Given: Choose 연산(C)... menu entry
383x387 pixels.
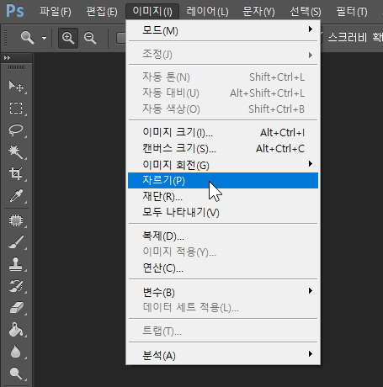Looking at the screenshot, I should [x=223, y=268].
